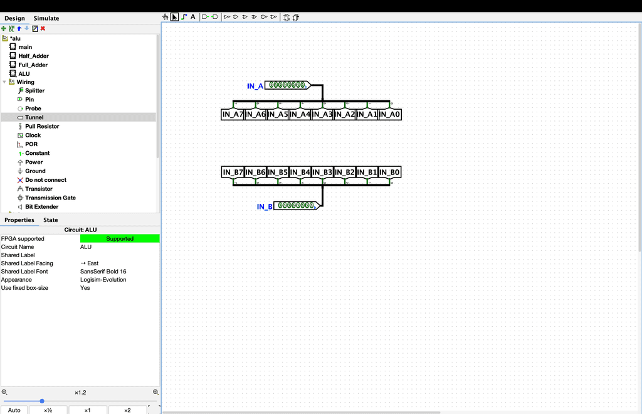Click the zoom out magnifier icon
642x414 pixels.
pos(4,392)
